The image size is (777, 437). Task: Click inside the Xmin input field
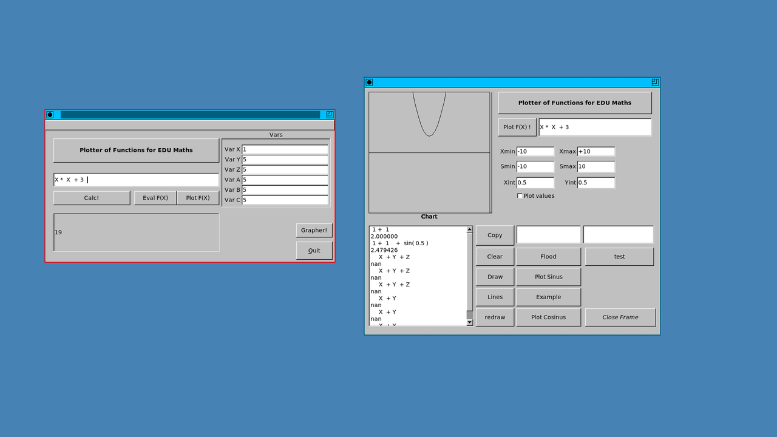(x=535, y=151)
